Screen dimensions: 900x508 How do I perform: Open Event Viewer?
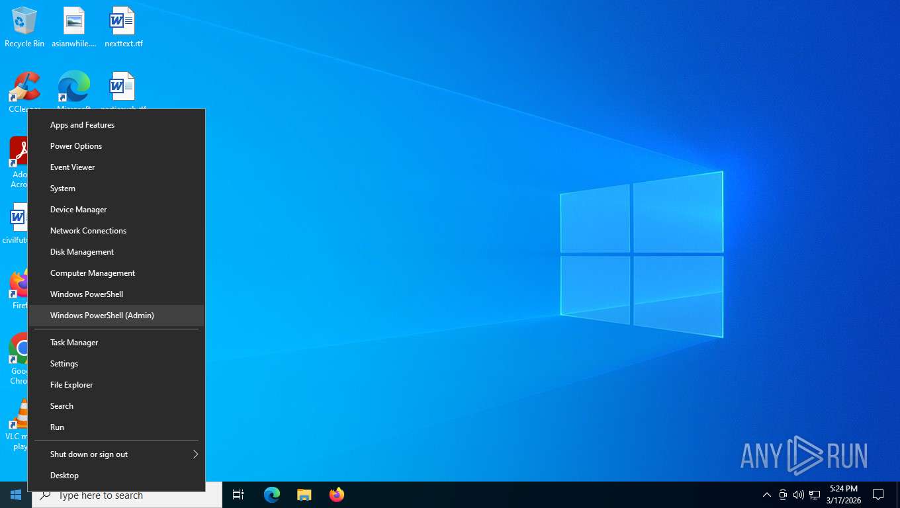(116, 167)
